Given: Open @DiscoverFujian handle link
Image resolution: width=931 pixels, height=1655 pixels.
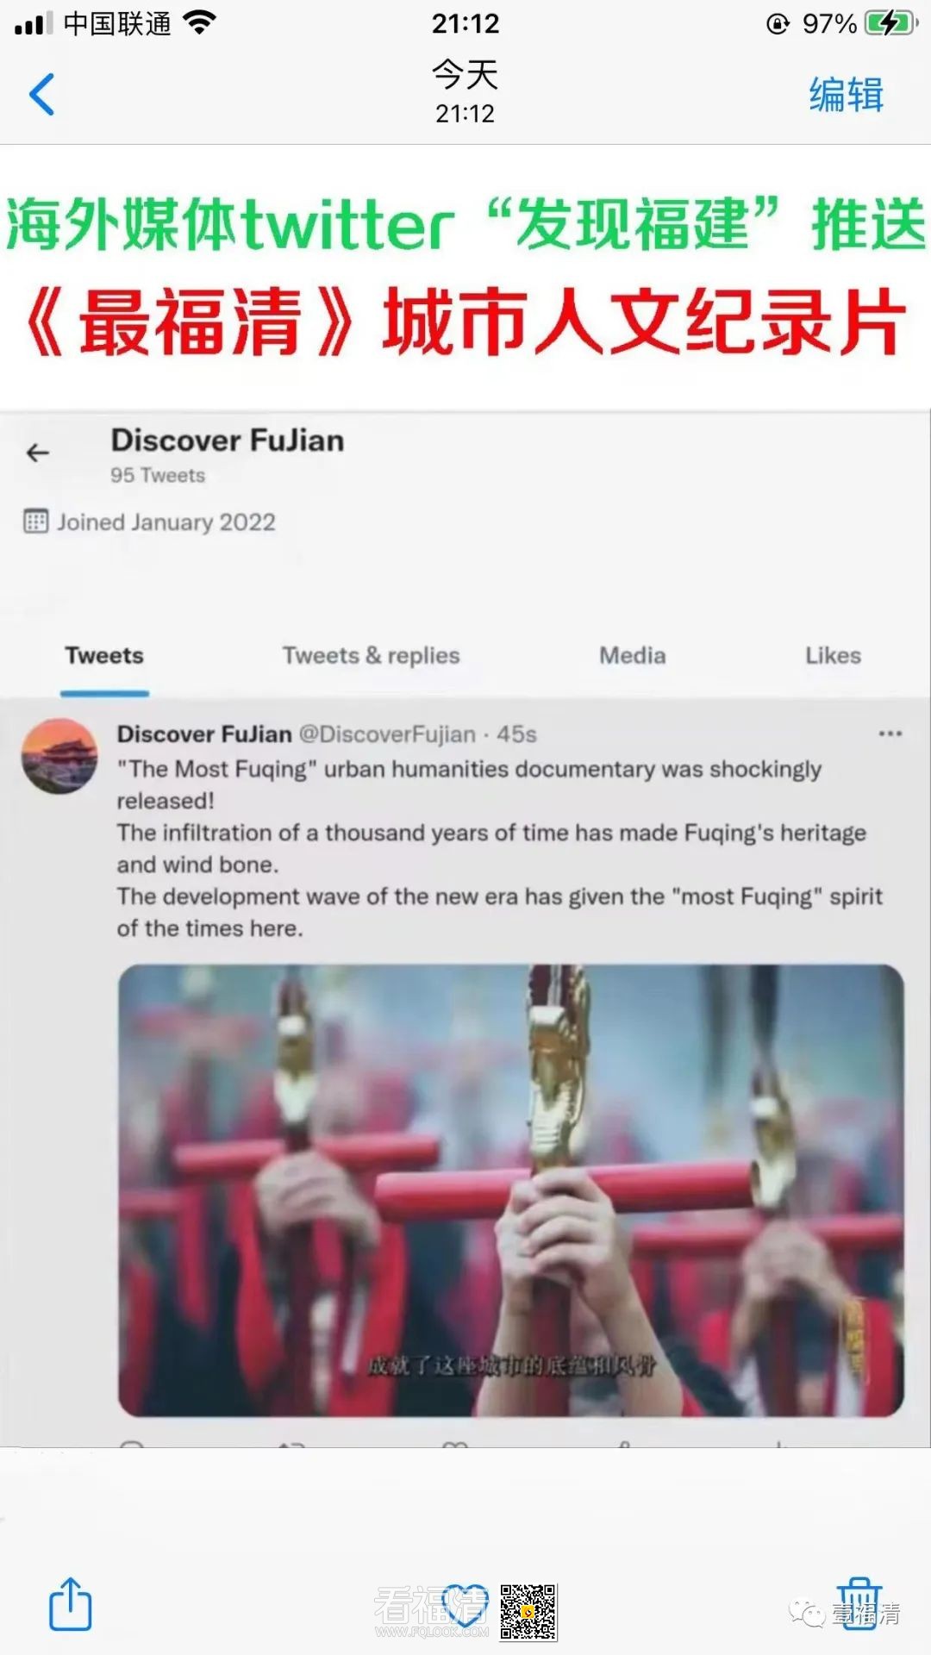Looking at the screenshot, I should pos(387,734).
